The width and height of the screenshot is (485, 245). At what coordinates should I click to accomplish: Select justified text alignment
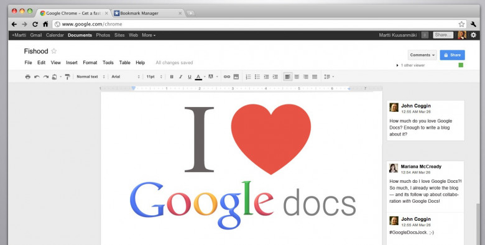click(315, 76)
